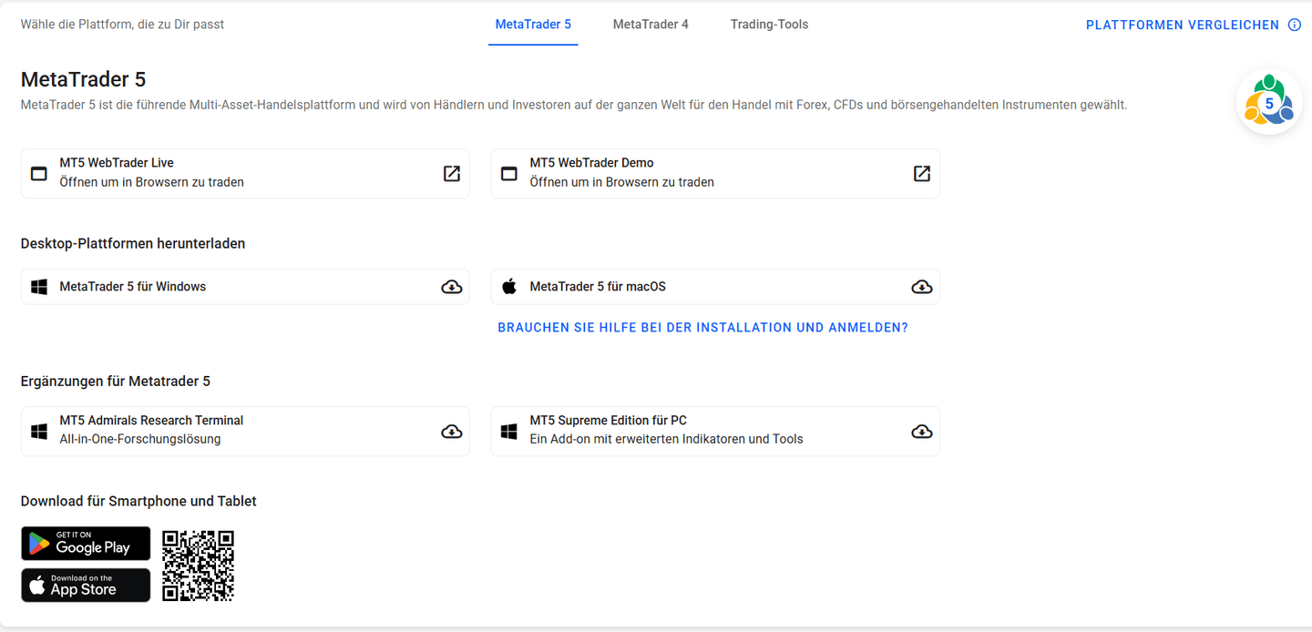1312x632 pixels.
Task: Open external link icon for MT5 WebTrader Live
Action: 452,173
